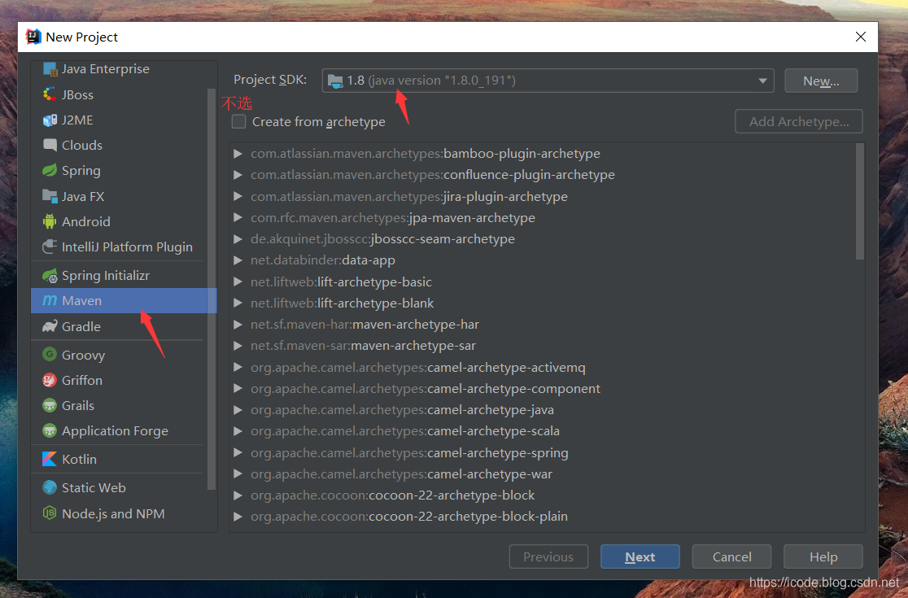This screenshot has width=908, height=598.
Task: Close the New Project dialog
Action: point(861,37)
